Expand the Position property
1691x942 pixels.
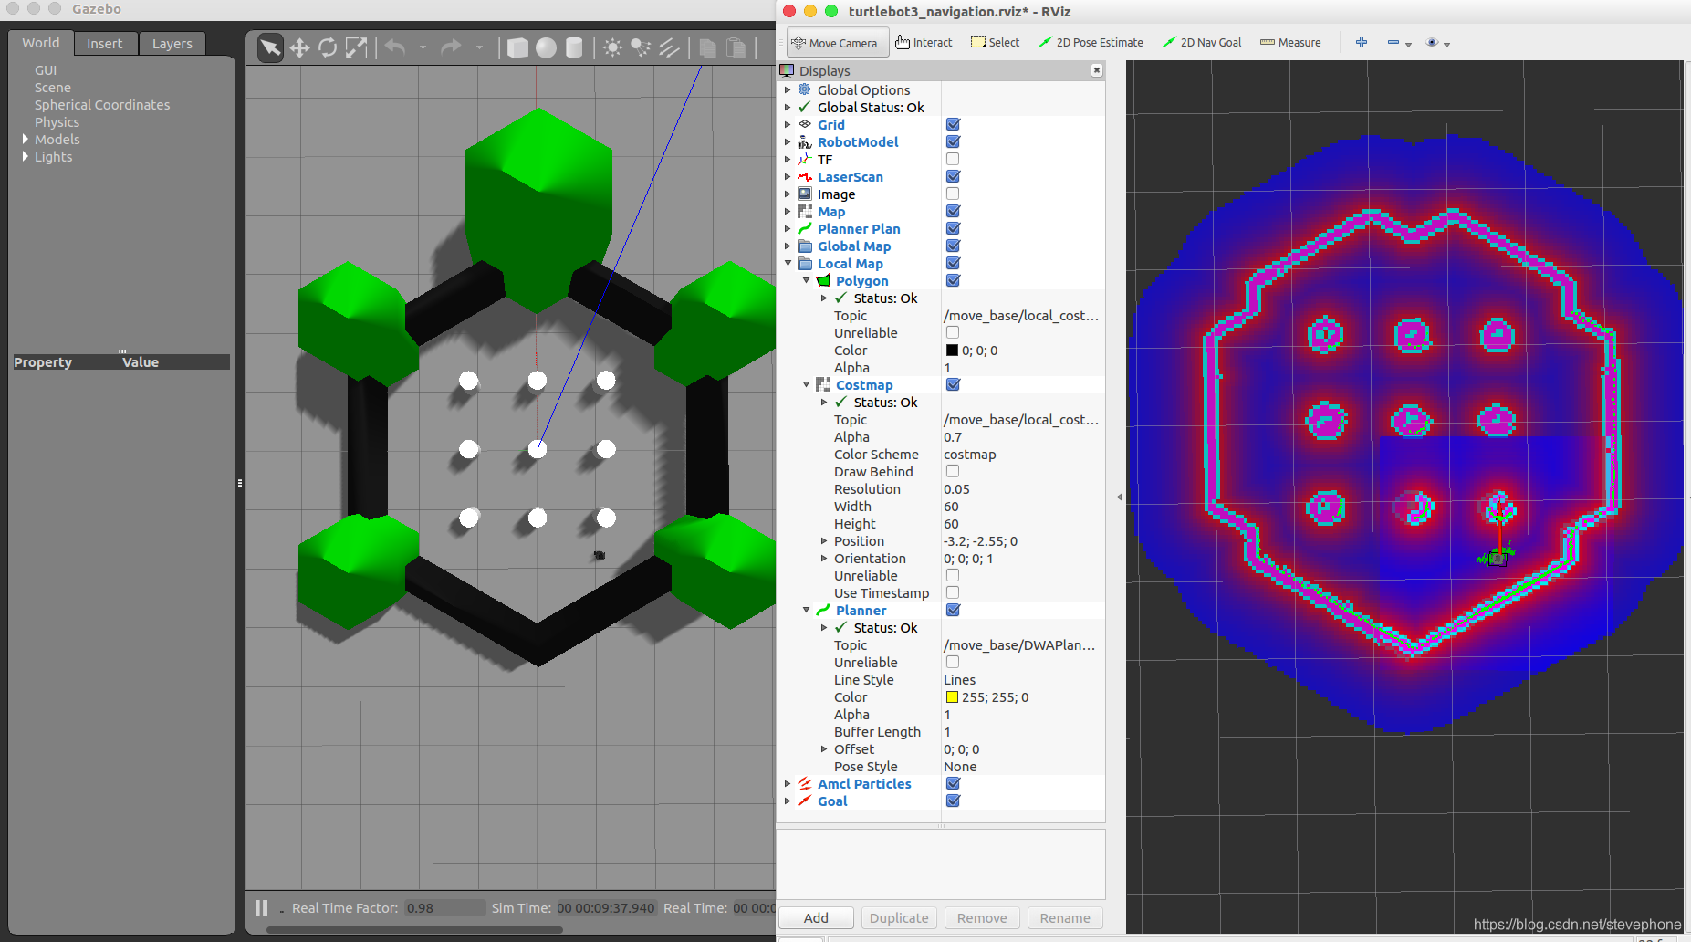click(824, 540)
